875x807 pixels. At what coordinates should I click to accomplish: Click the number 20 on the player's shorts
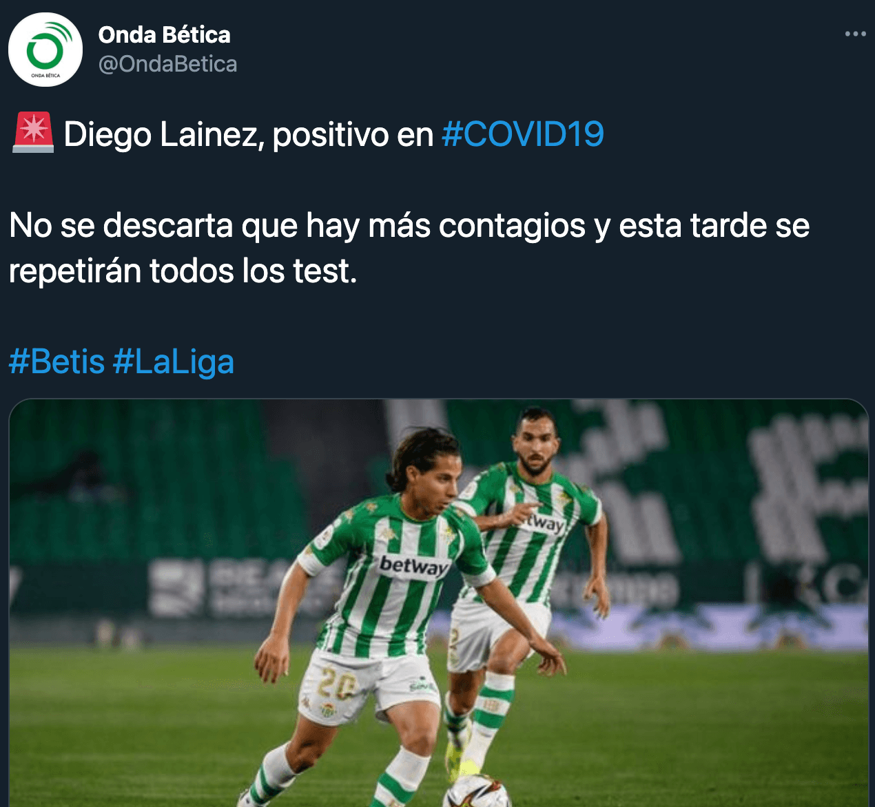pyautogui.click(x=337, y=685)
